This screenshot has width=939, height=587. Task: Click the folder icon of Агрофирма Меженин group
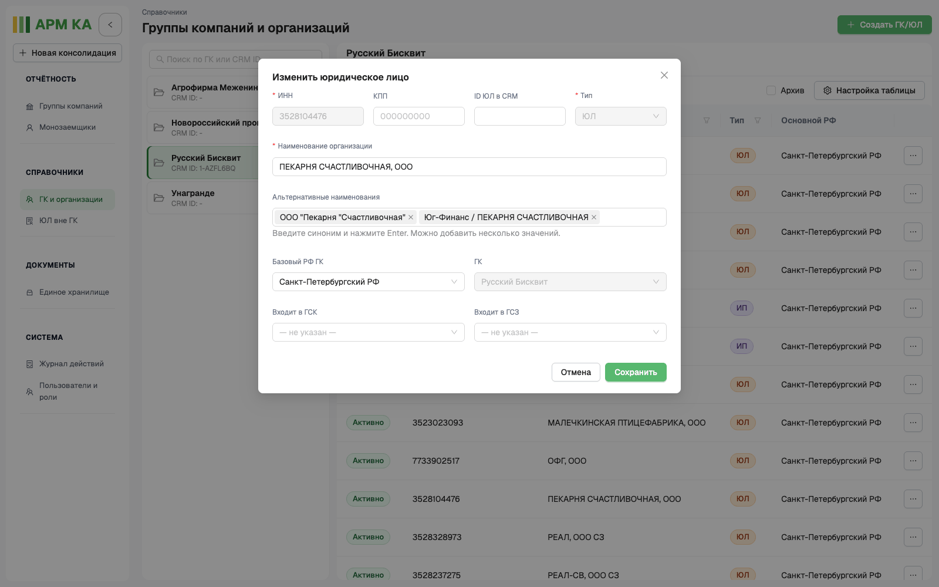point(158,92)
